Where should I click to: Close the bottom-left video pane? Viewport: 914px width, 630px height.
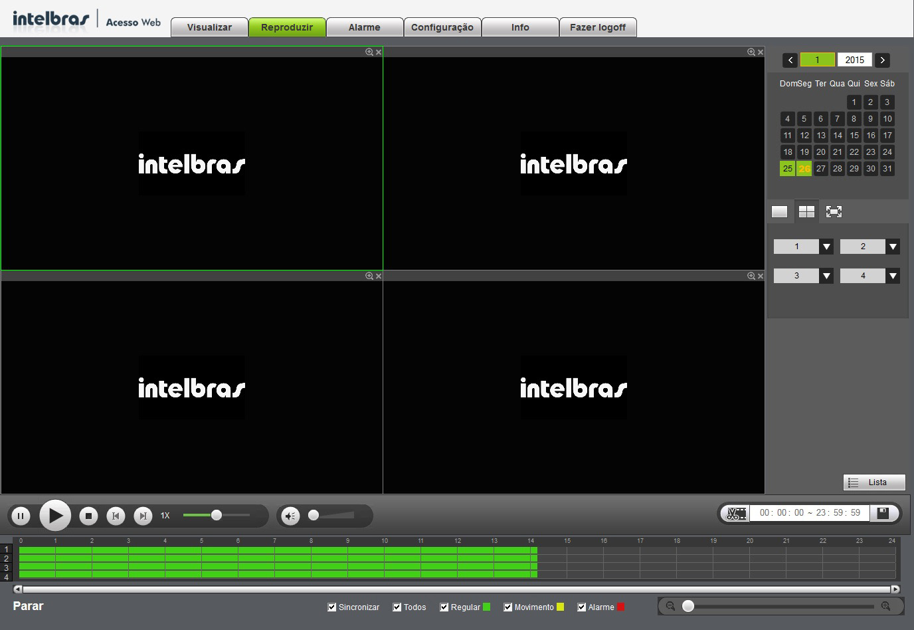379,276
